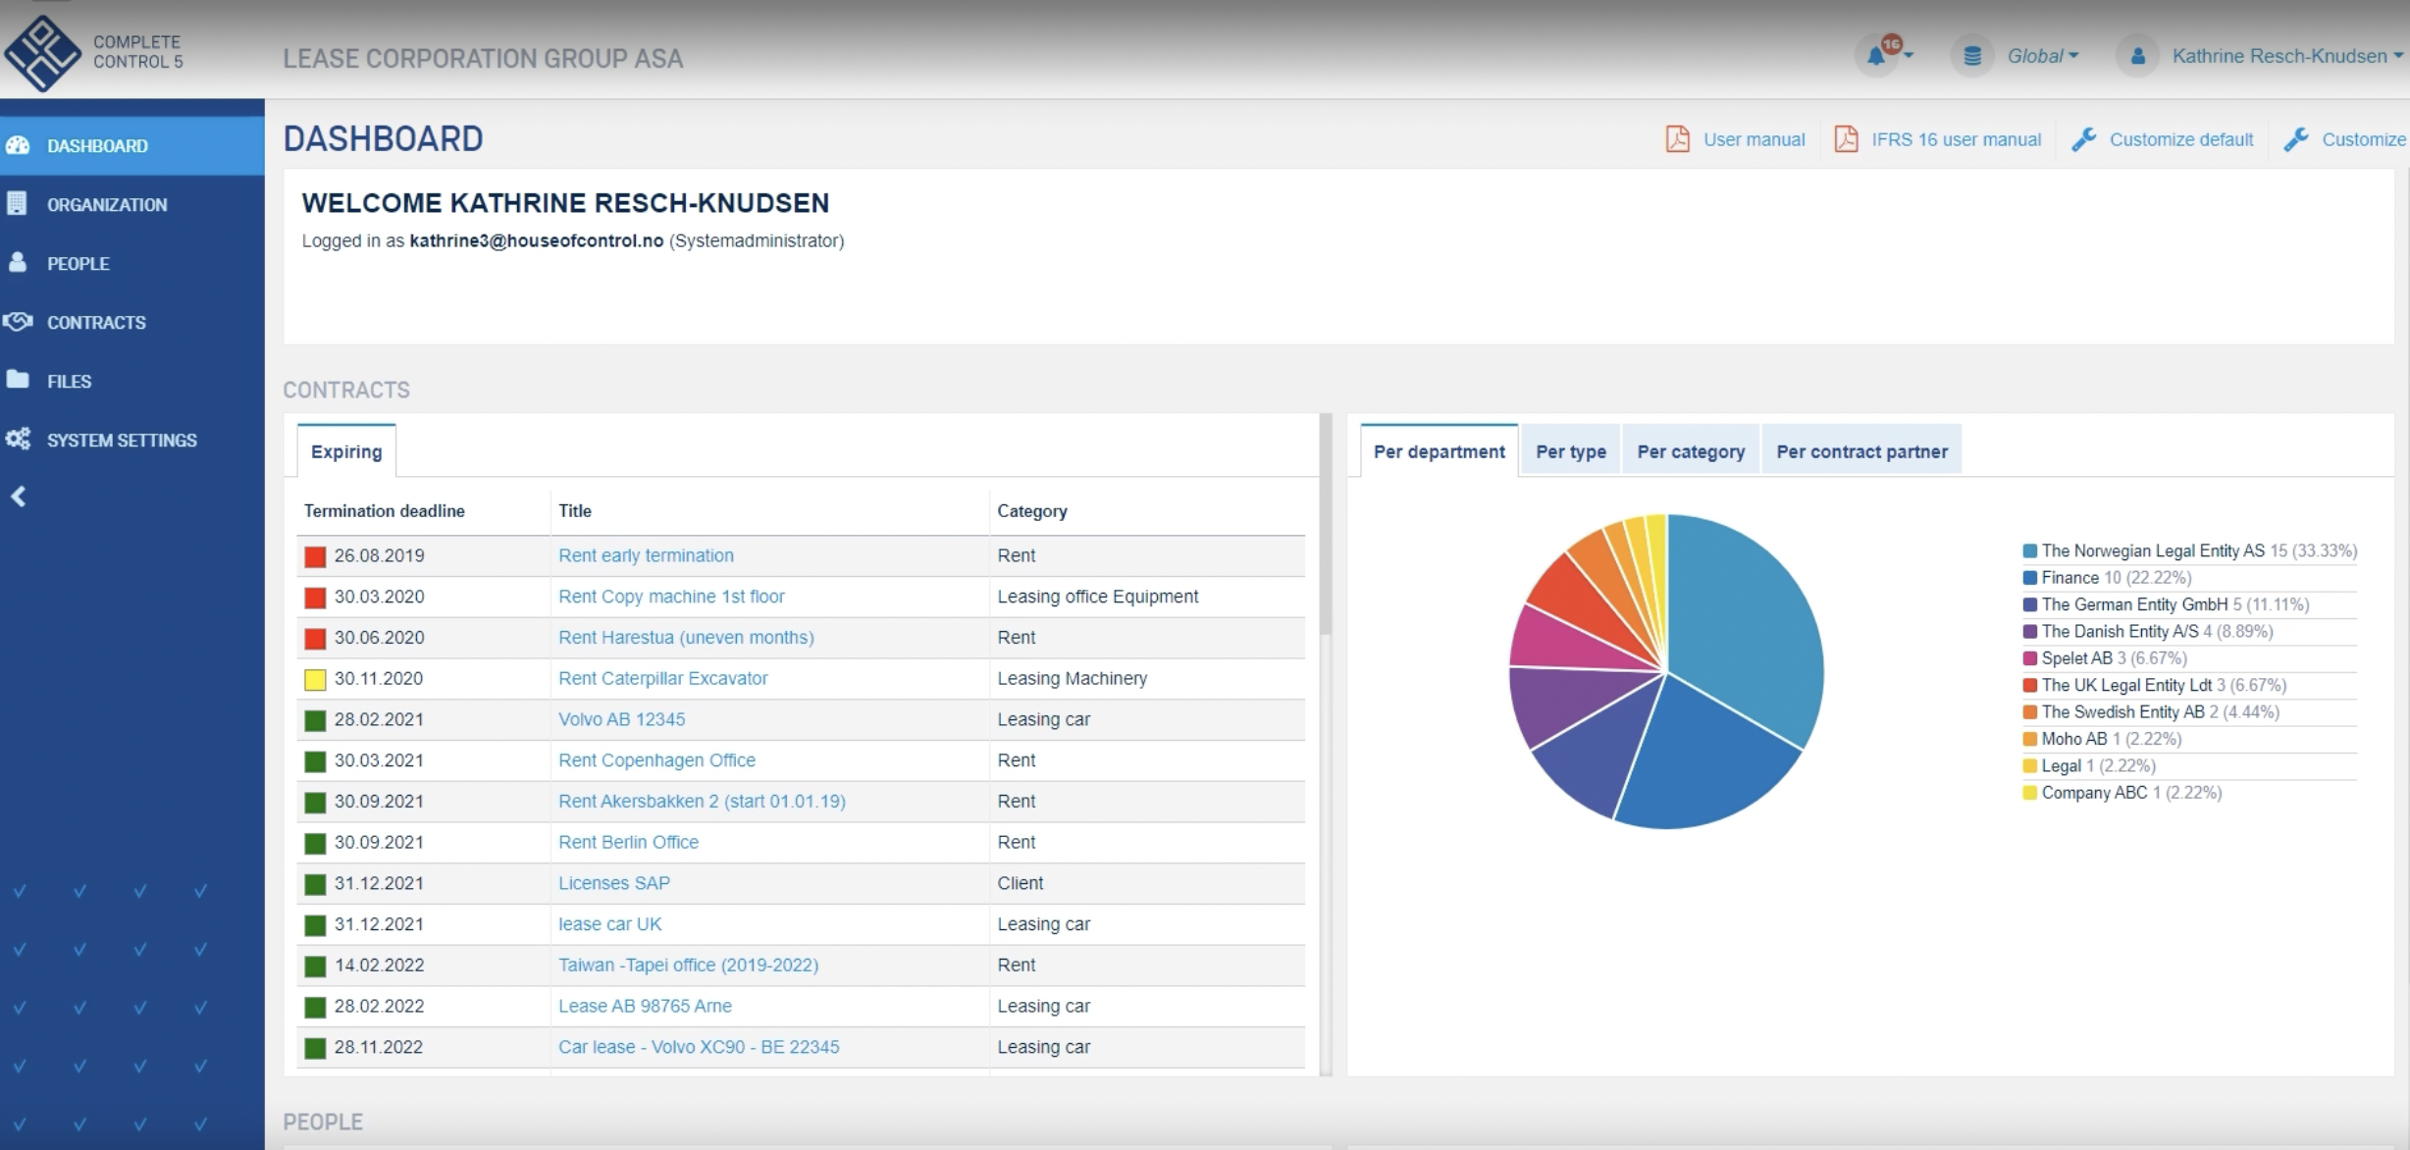Open Rent Berlin Office contract
Image resolution: width=2410 pixels, height=1150 pixels.
coord(628,842)
